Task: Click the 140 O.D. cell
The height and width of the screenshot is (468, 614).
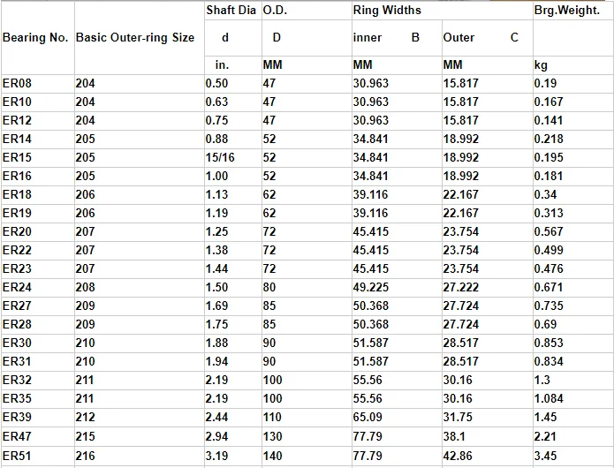Action: click(272, 456)
